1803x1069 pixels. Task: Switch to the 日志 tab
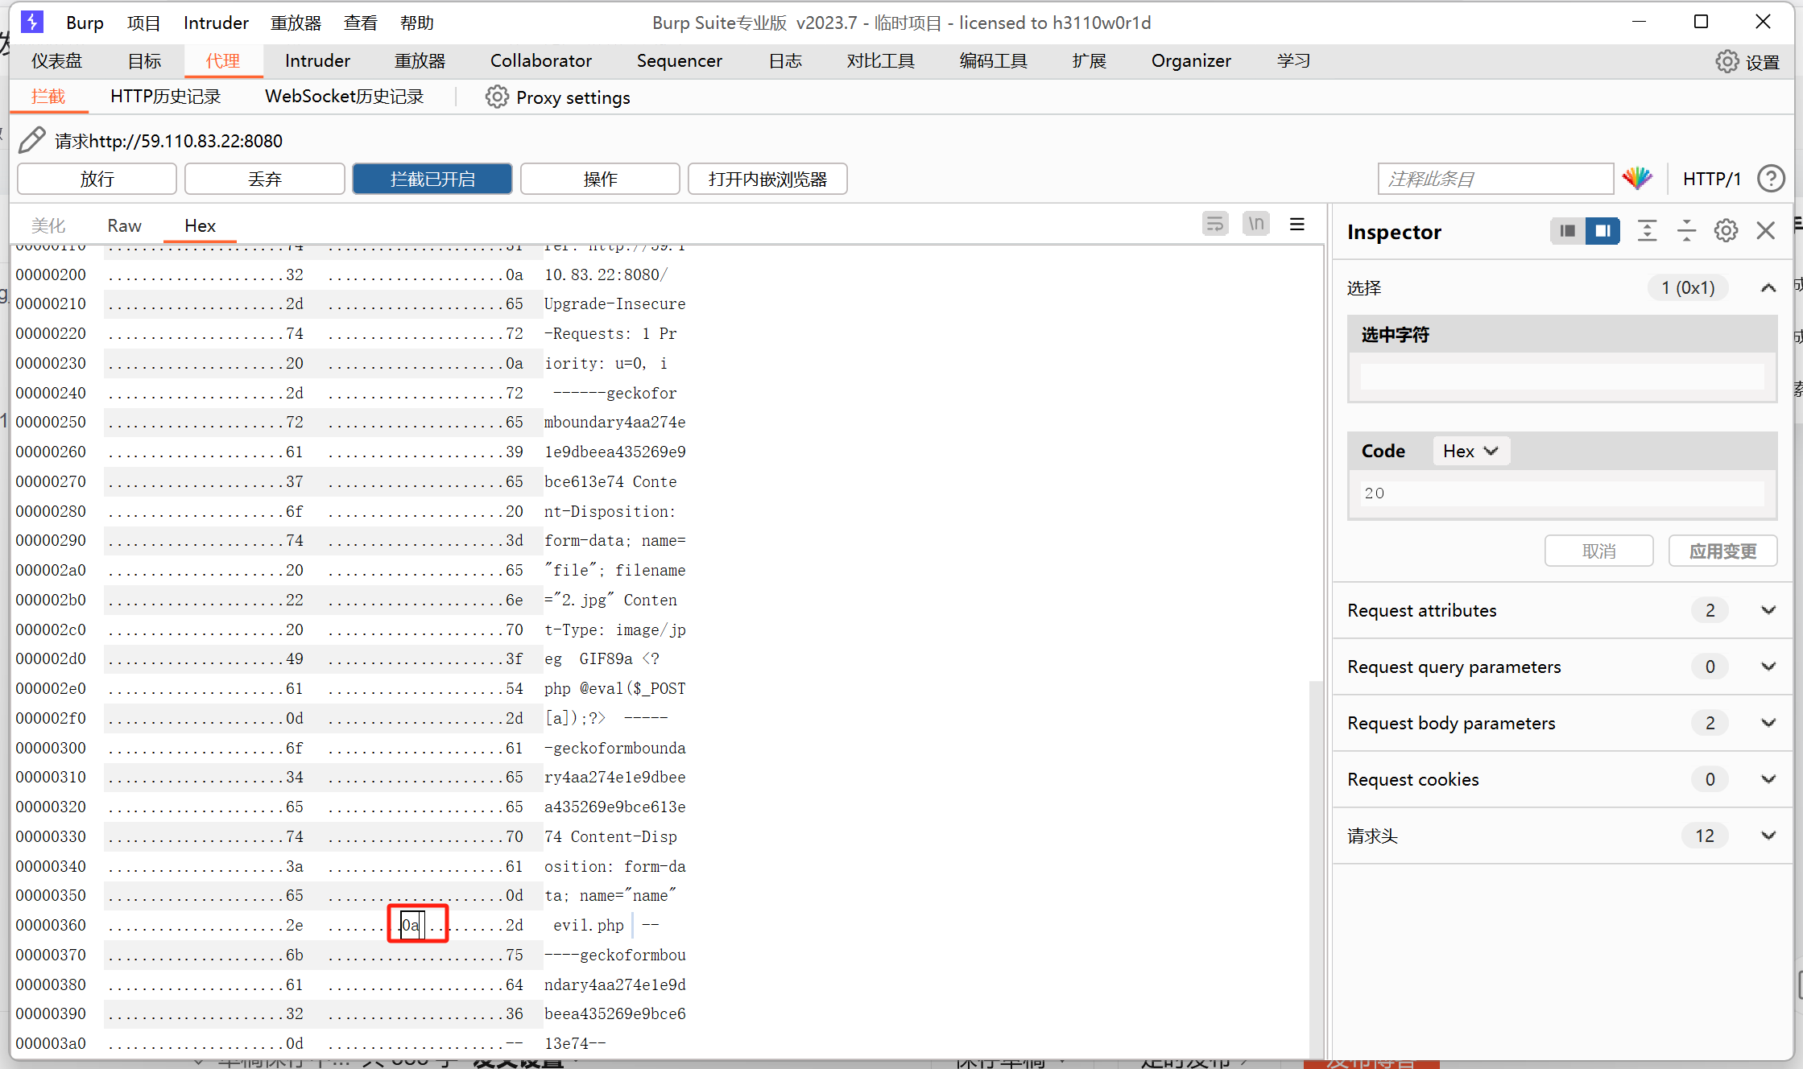tap(785, 60)
